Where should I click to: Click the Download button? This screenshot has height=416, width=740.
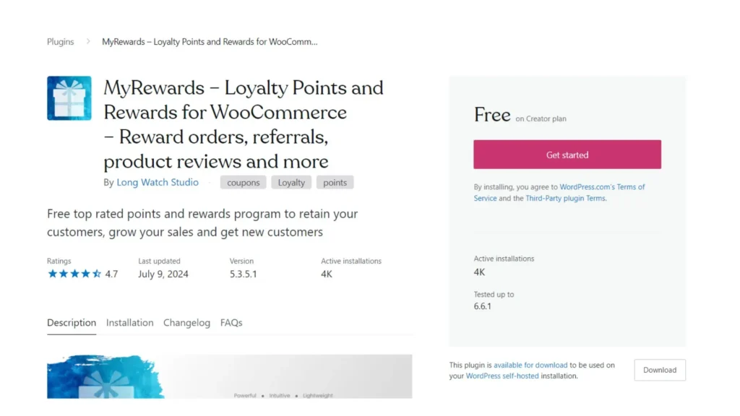pyautogui.click(x=659, y=370)
